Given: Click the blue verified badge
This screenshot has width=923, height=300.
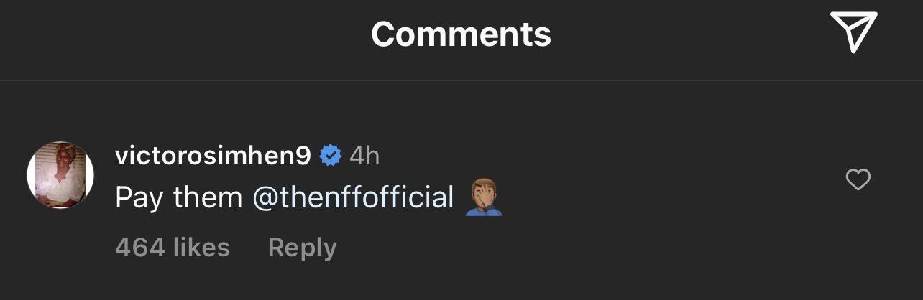Looking at the screenshot, I should pyautogui.click(x=331, y=156).
